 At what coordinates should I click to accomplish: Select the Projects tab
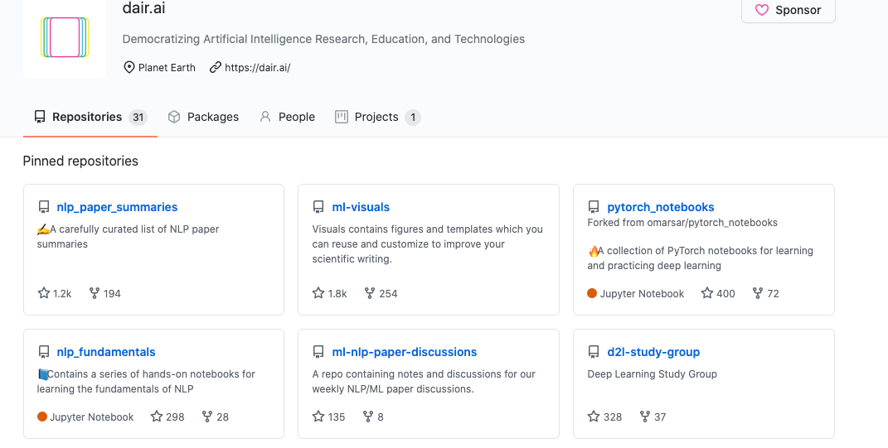(x=376, y=117)
